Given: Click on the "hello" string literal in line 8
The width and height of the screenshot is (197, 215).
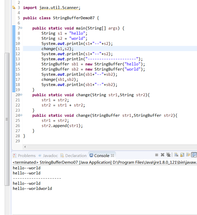Looking at the screenshot, I should (77, 33).
